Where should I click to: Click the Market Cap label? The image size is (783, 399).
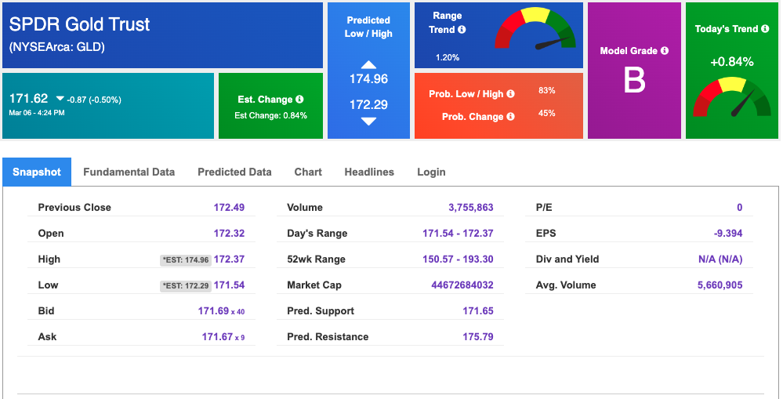point(314,285)
